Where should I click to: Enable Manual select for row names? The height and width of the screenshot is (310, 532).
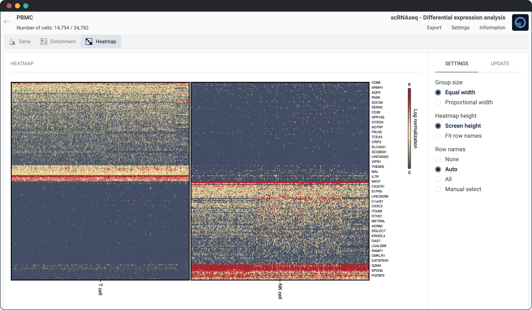click(x=438, y=189)
